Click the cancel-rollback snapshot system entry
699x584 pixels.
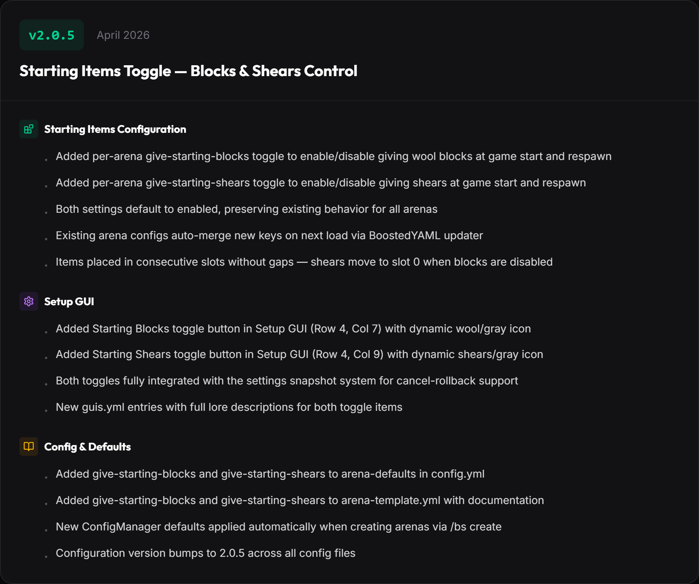tap(287, 381)
